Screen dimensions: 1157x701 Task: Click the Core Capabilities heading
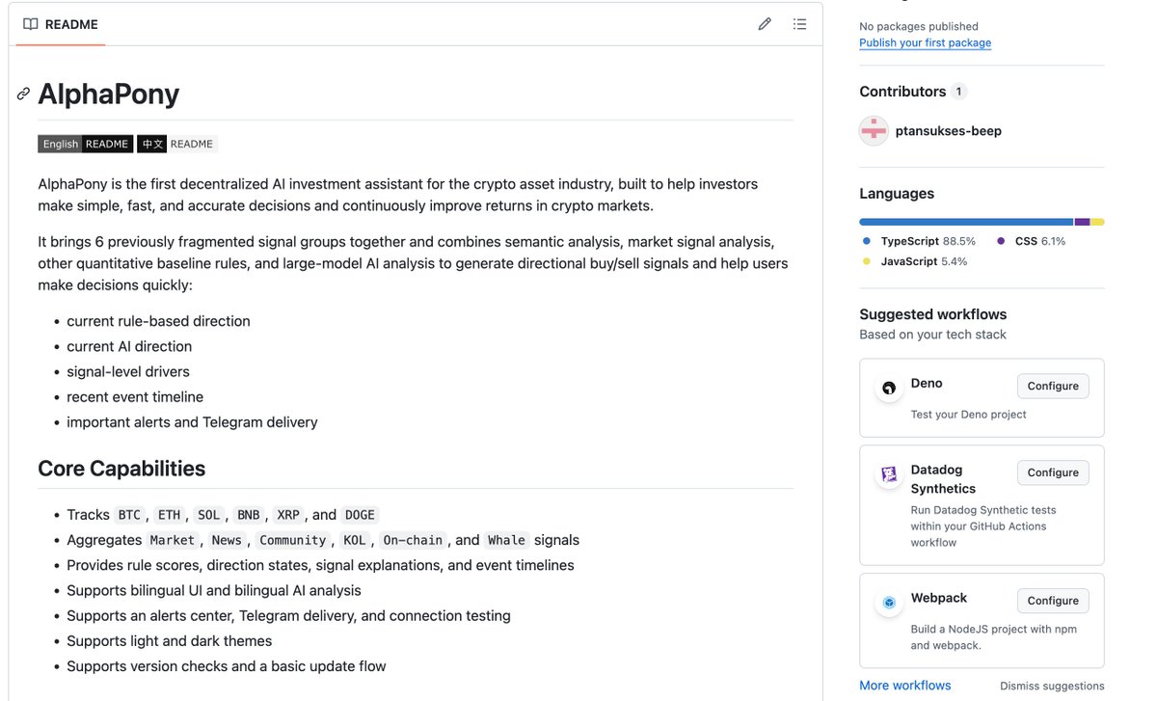[121, 469]
